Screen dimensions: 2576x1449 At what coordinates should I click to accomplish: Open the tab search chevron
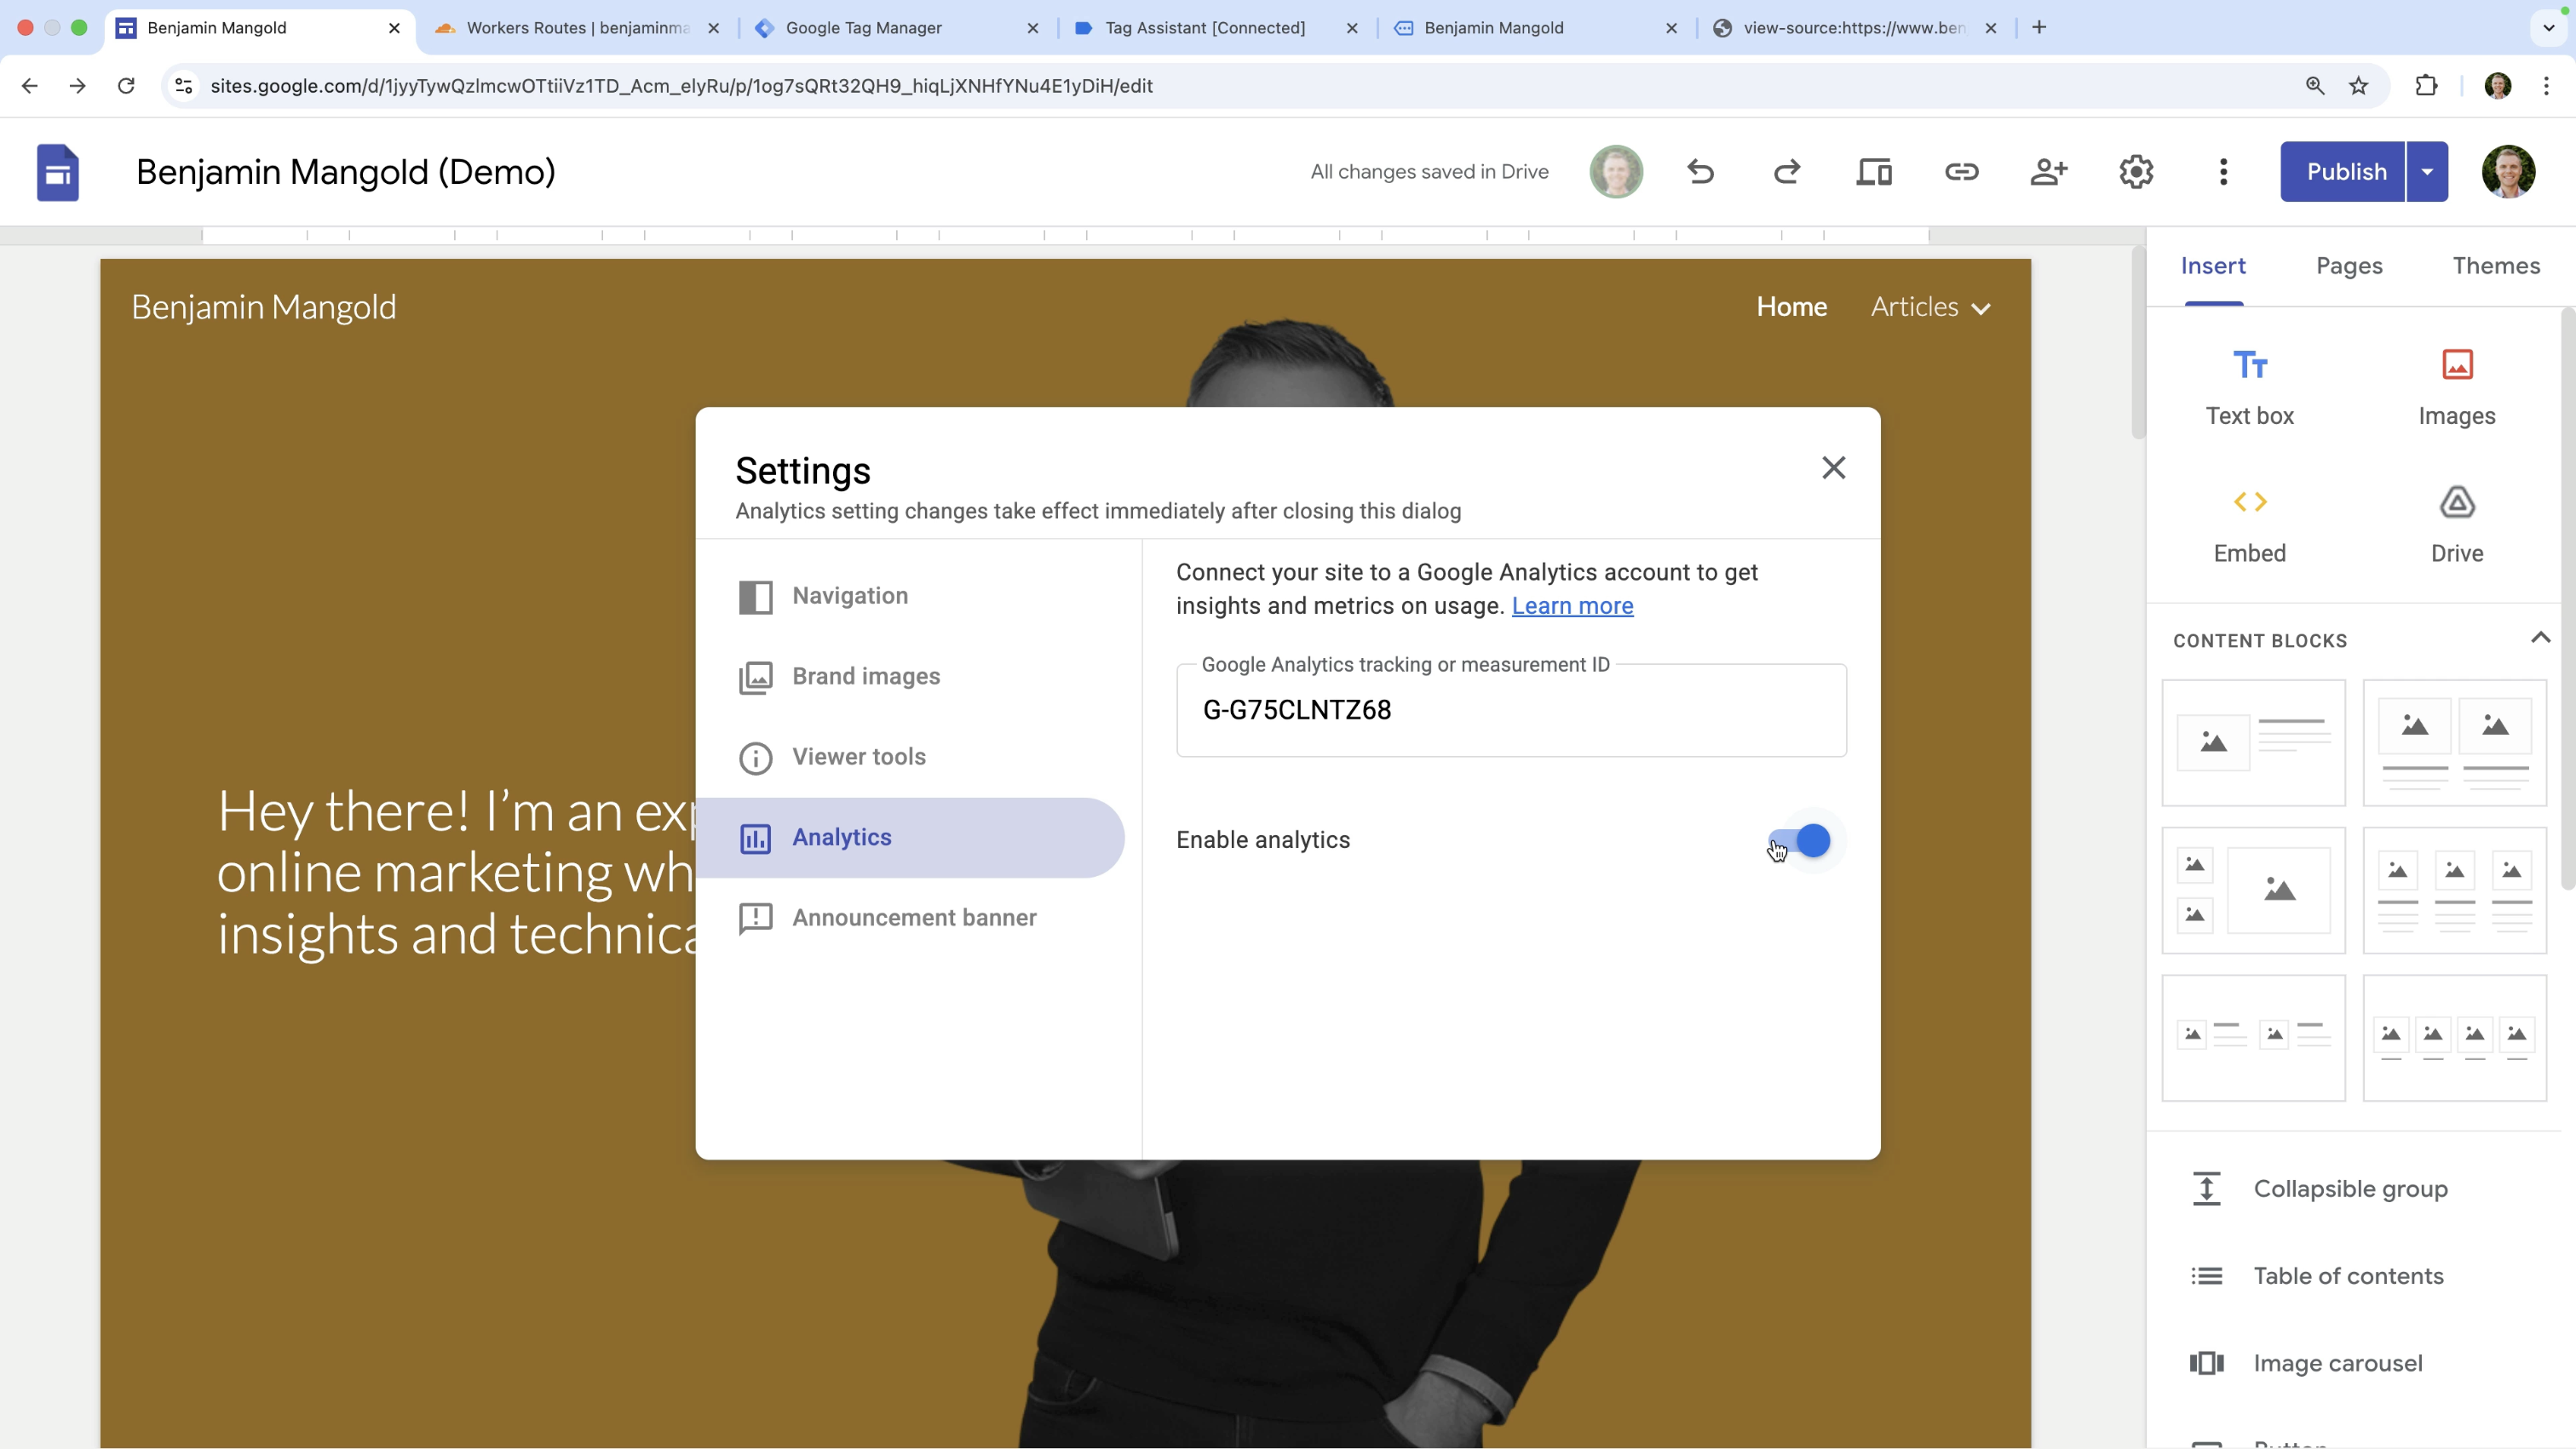2548,28
